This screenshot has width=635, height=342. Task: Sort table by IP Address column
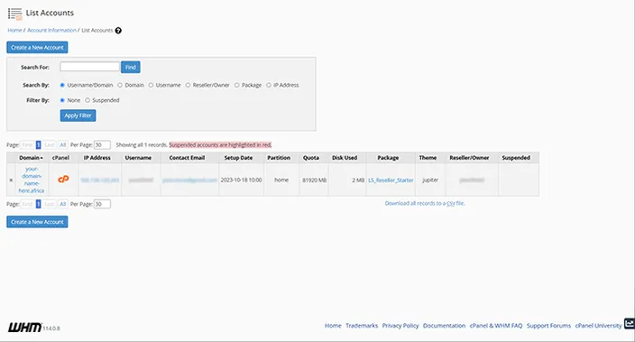coord(97,158)
